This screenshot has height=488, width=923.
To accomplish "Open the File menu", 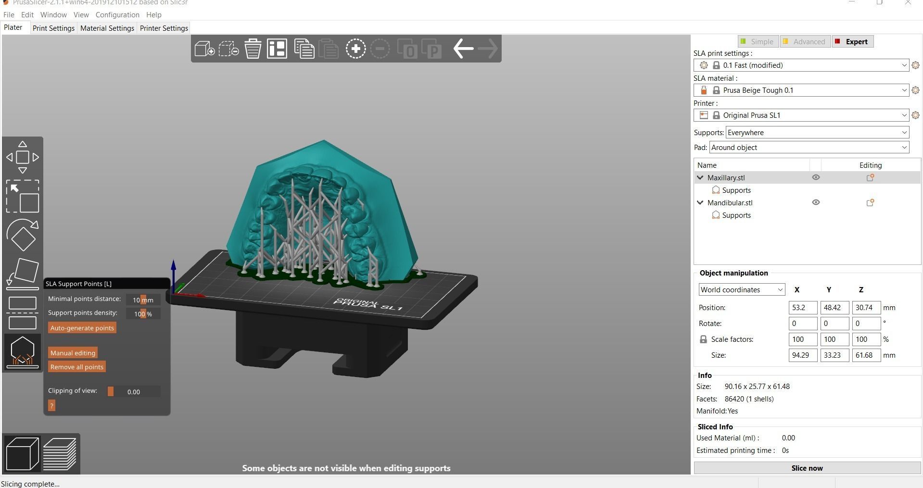I will [x=9, y=15].
